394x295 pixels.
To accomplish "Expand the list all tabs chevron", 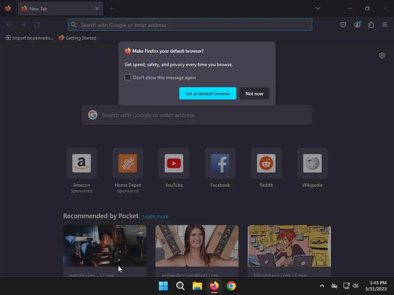I will click(x=317, y=8).
